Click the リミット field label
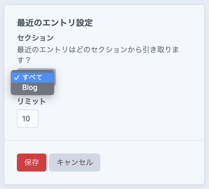This screenshot has height=189, width=209. 32,101
